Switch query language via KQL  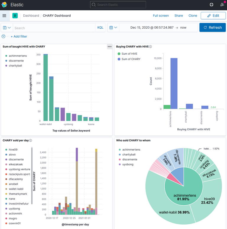[100, 27]
